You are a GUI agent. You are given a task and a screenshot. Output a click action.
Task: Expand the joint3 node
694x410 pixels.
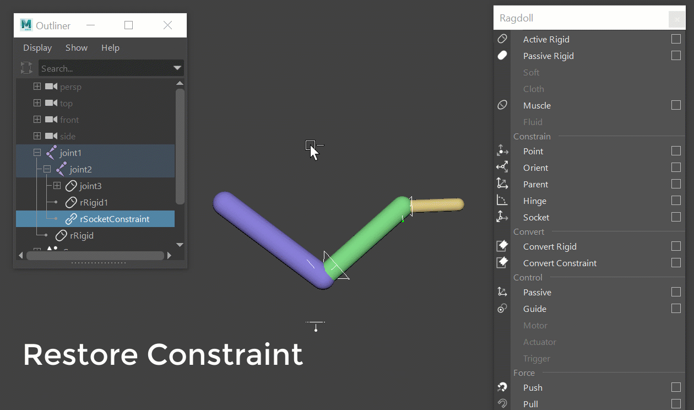pos(57,186)
